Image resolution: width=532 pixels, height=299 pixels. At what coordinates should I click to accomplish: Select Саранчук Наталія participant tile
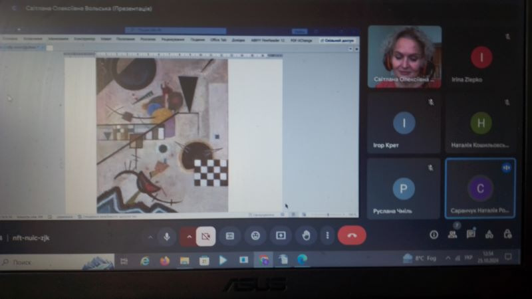[x=480, y=188]
